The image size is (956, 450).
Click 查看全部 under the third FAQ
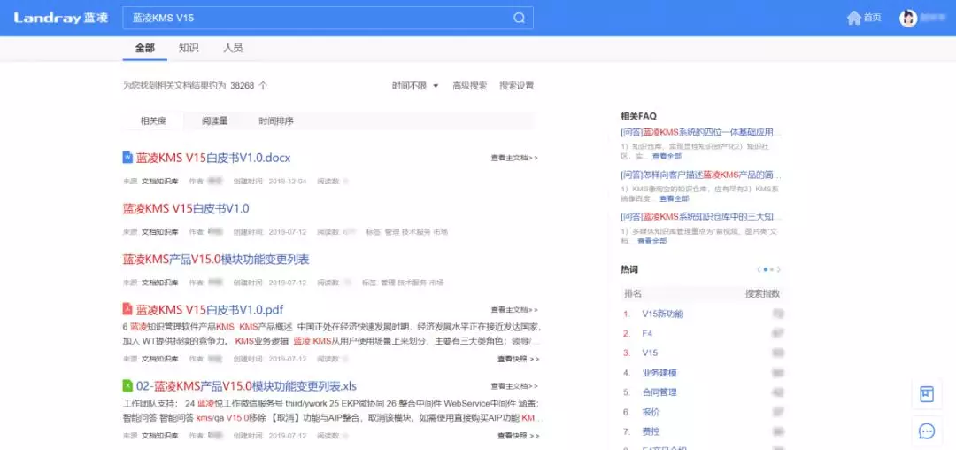[652, 242]
